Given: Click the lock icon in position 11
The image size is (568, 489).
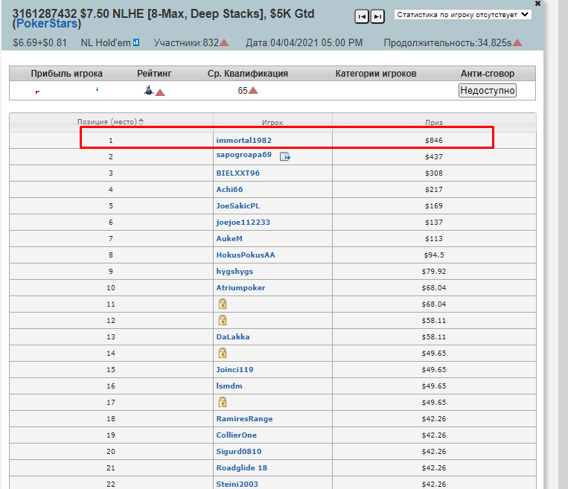Looking at the screenshot, I should coord(222,304).
